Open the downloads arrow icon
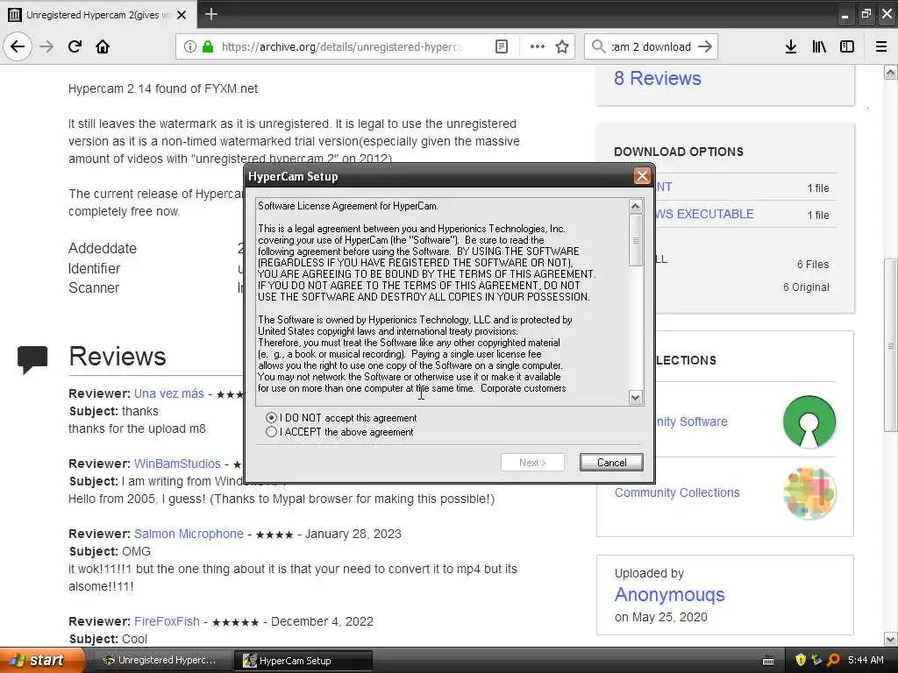898x673 pixels. coord(791,46)
